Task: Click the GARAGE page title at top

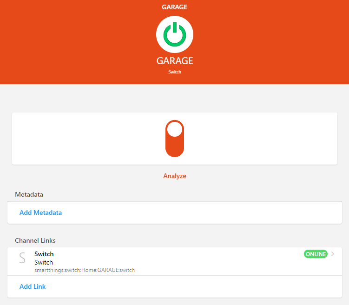Action: coord(175,7)
